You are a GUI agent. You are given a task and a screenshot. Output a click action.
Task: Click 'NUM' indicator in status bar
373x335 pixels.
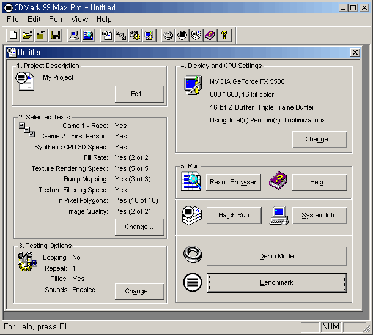(x=331, y=326)
